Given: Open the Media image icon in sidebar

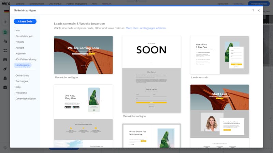Looking at the screenshot, I should 5,60.
